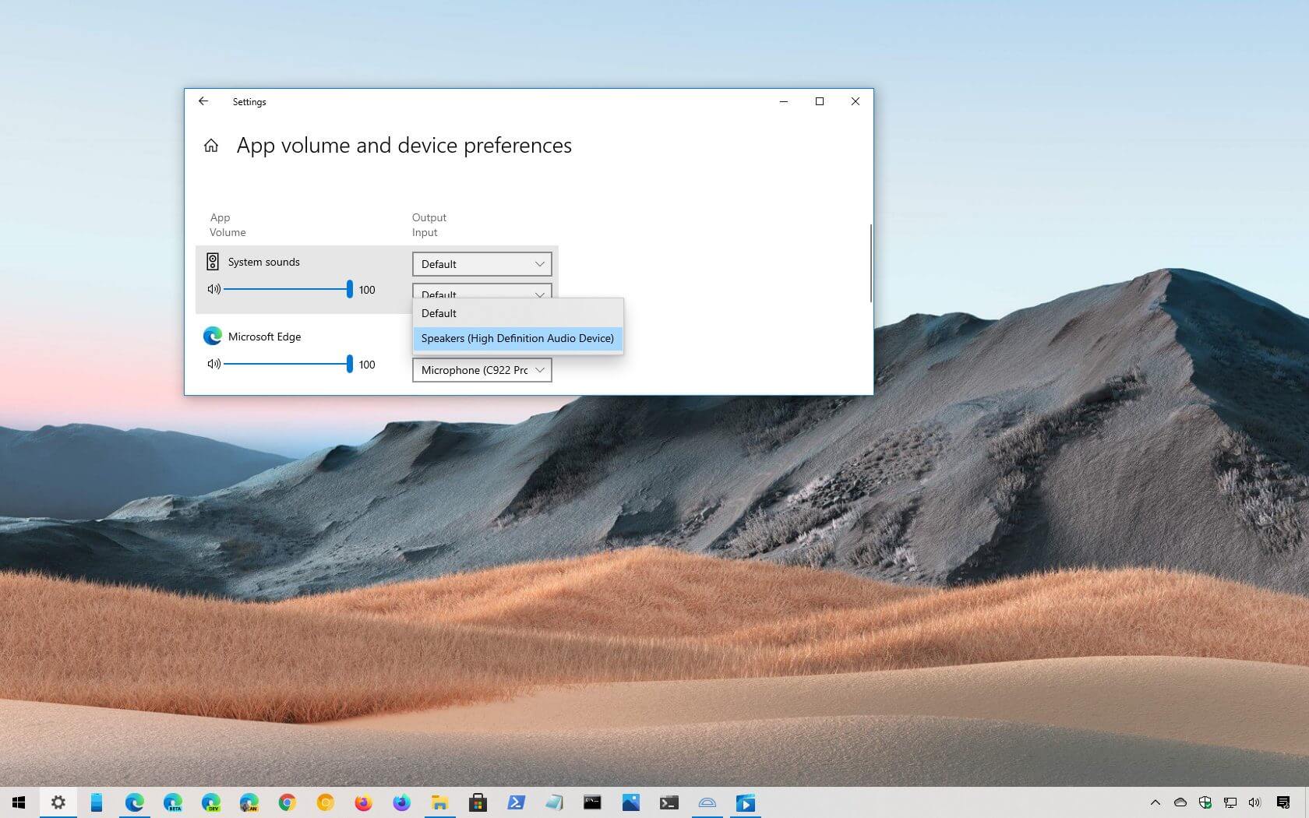Open Firefox Nightly from the taskbar
This screenshot has height=818, width=1309.
point(401,802)
